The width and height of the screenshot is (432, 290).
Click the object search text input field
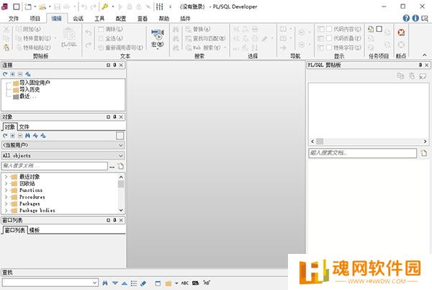coord(55,166)
